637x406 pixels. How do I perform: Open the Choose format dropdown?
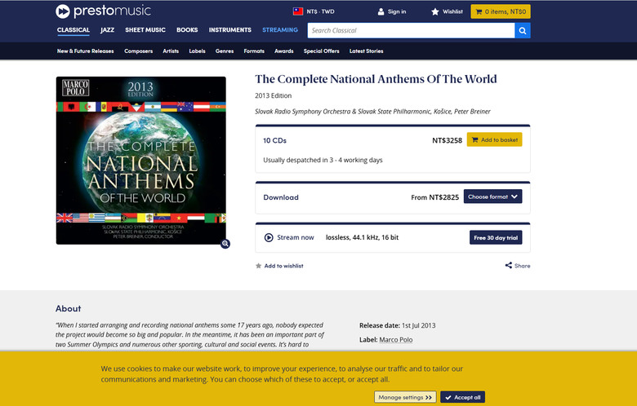tap(492, 196)
